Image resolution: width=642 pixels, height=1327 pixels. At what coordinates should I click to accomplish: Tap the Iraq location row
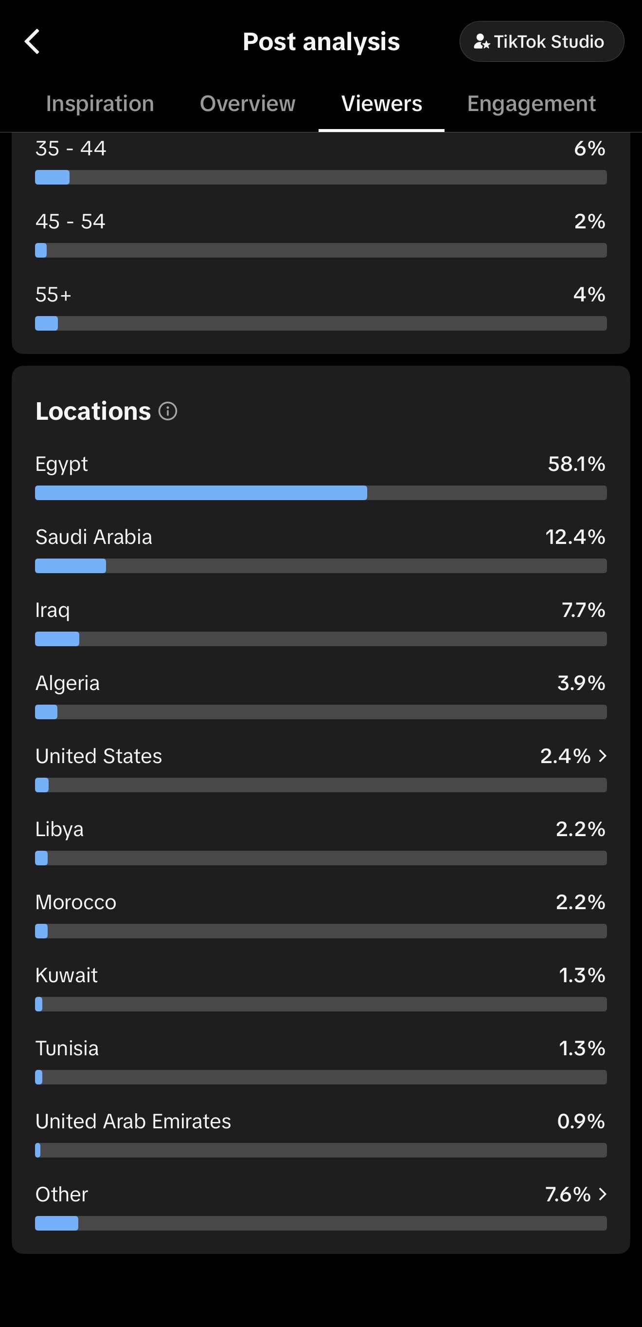[321, 623]
